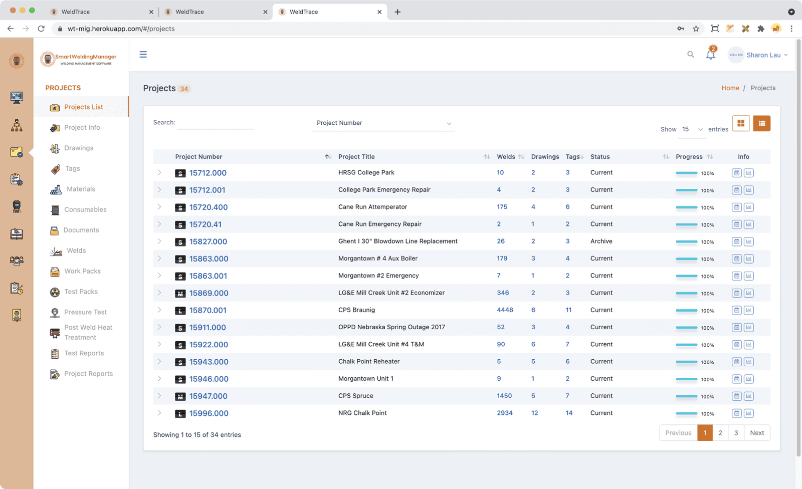Screen dimensions: 802x489
Task: Click the welder icon in left rail
Action: 17,206
